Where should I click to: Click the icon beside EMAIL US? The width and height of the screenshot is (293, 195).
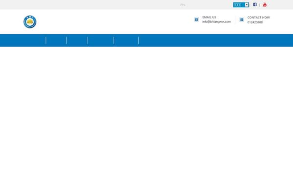tap(196, 19)
